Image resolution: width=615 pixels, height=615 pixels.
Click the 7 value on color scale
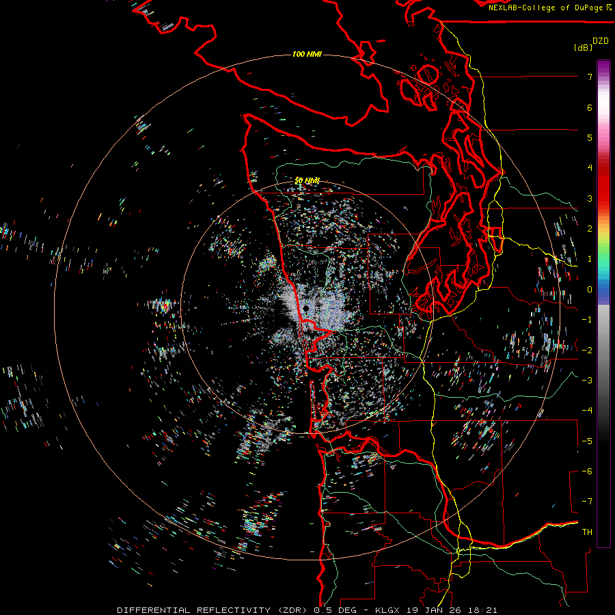coord(590,77)
